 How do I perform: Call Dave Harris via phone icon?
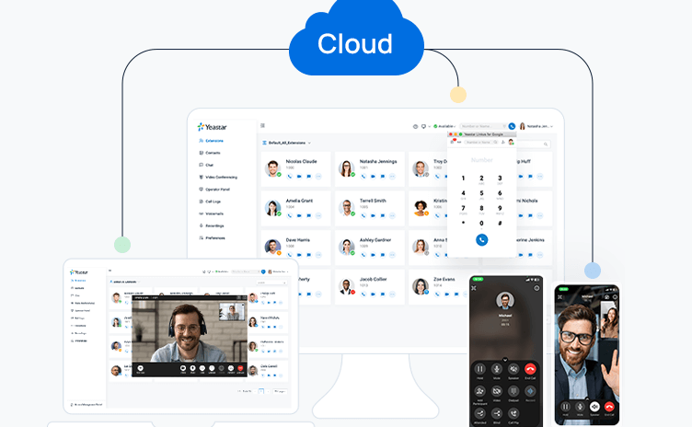tap(290, 255)
